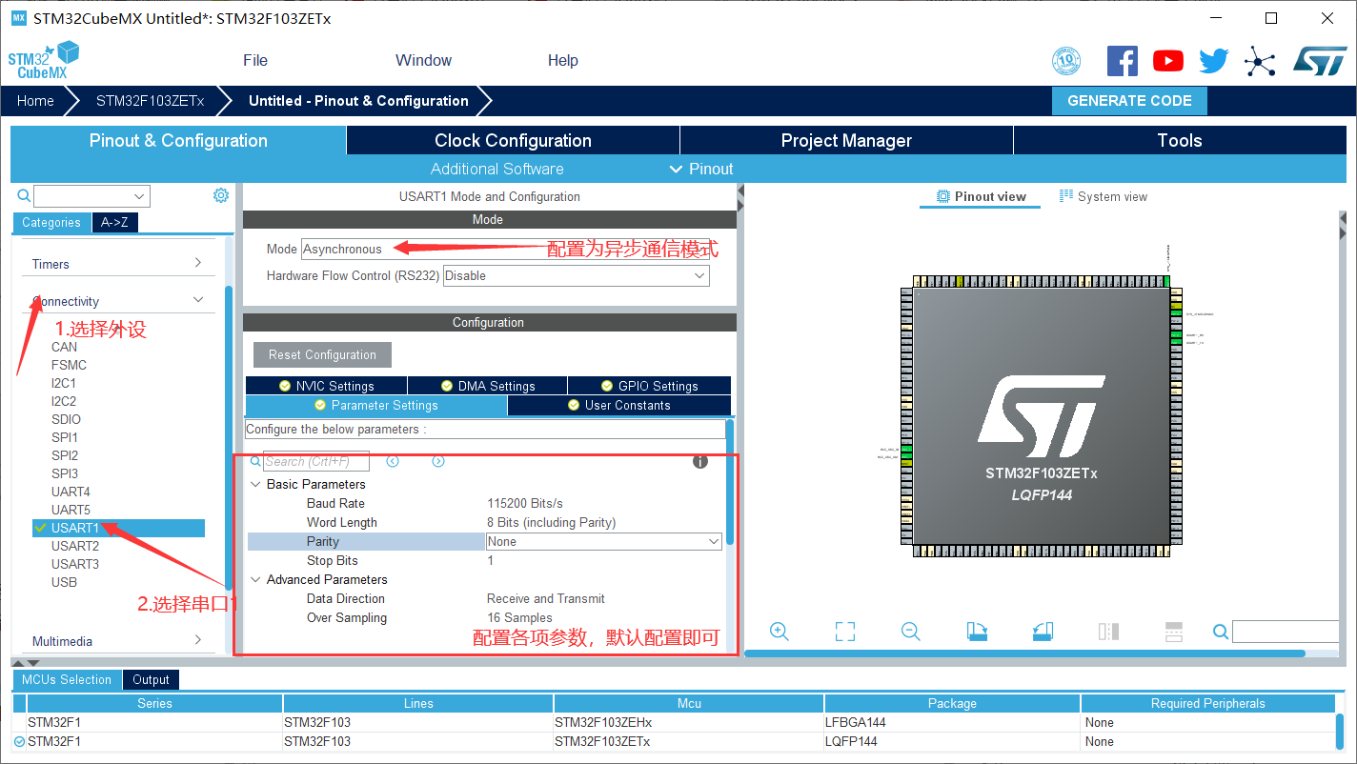The image size is (1357, 764).
Task: Toggle horizontal split view icon
Action: click(x=1174, y=632)
